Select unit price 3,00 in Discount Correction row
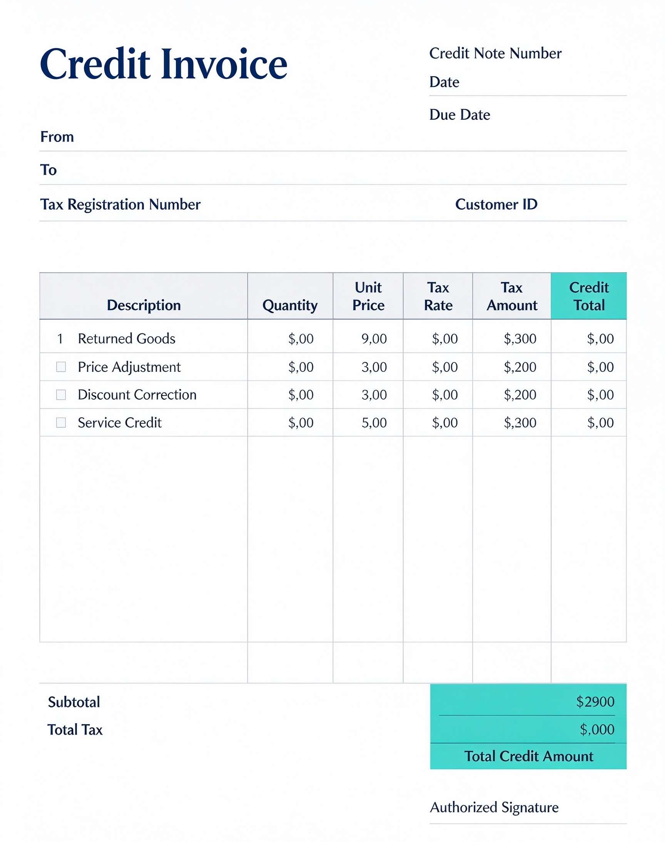Screen dimensions: 665x842 pos(374,395)
